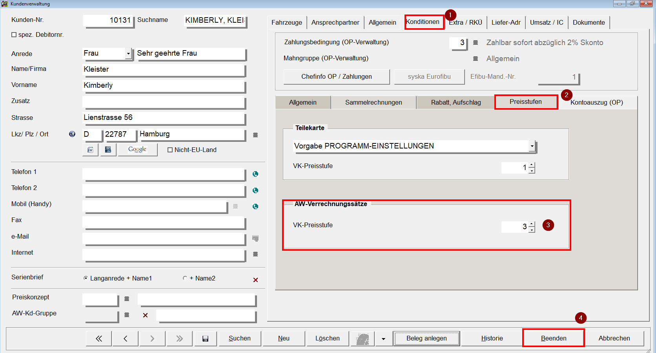This screenshot has height=353, width=656.
Task: Click the Löschen button
Action: pyautogui.click(x=328, y=339)
